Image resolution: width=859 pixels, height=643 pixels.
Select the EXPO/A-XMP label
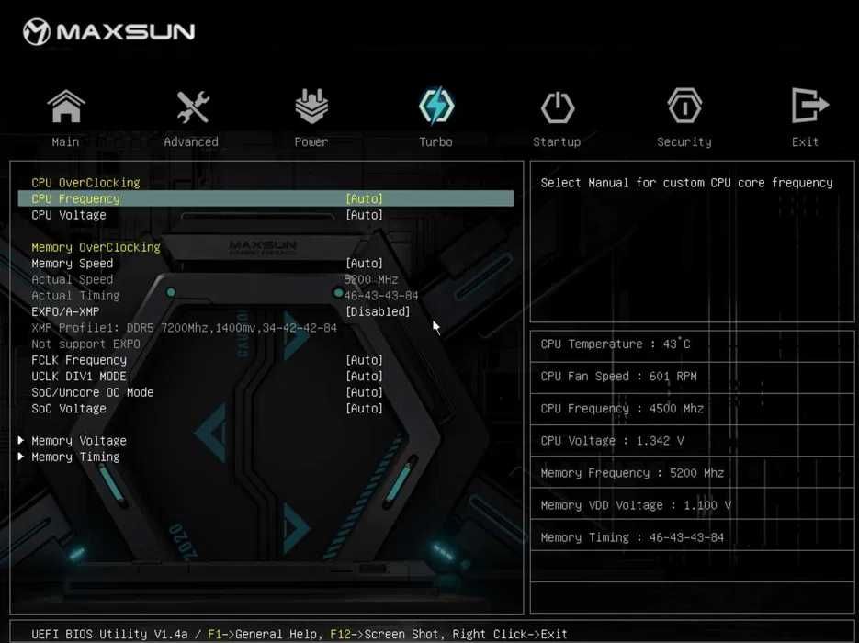65,311
